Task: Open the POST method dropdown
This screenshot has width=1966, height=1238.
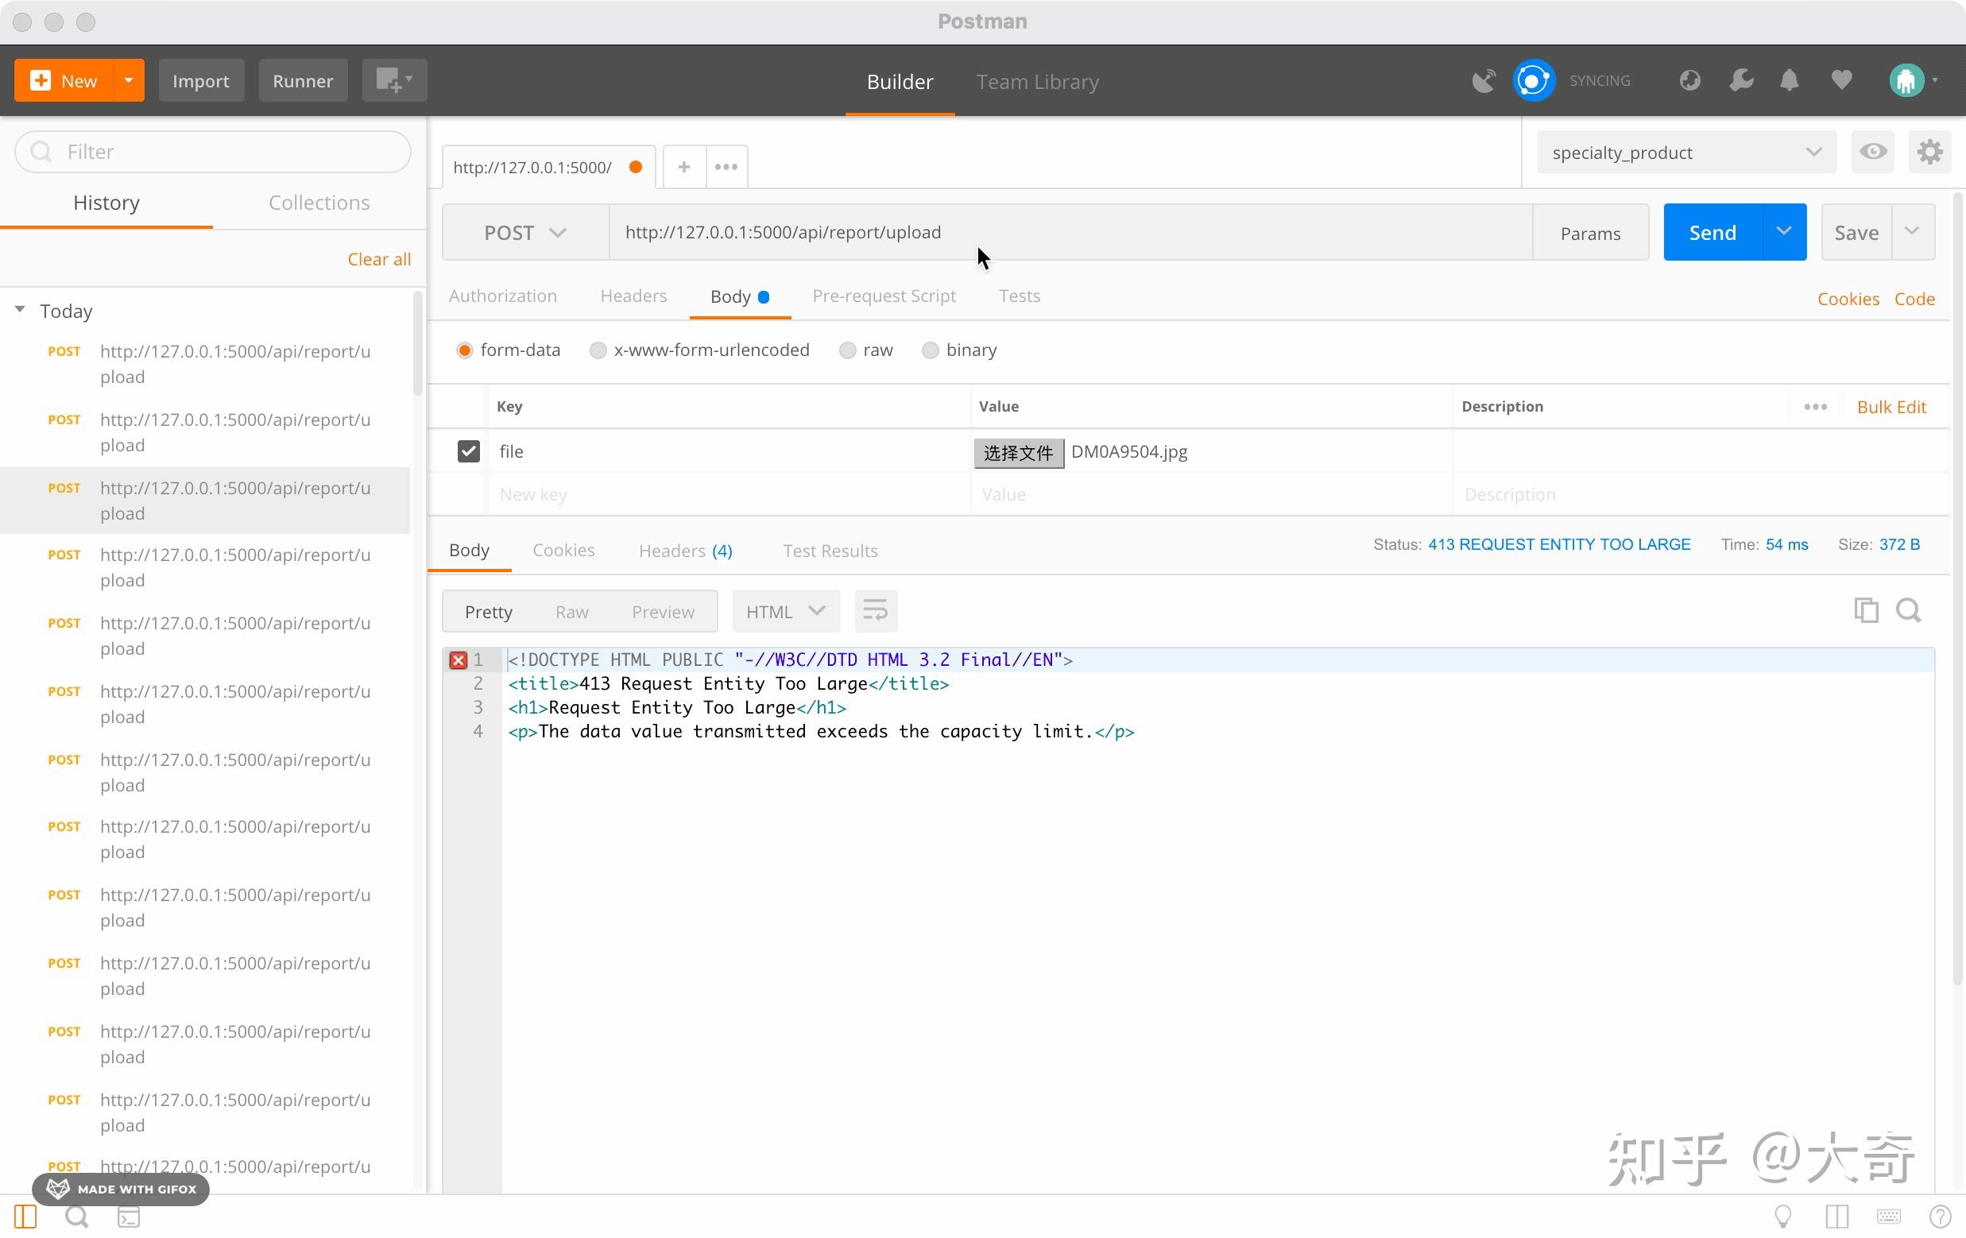Action: (x=526, y=233)
